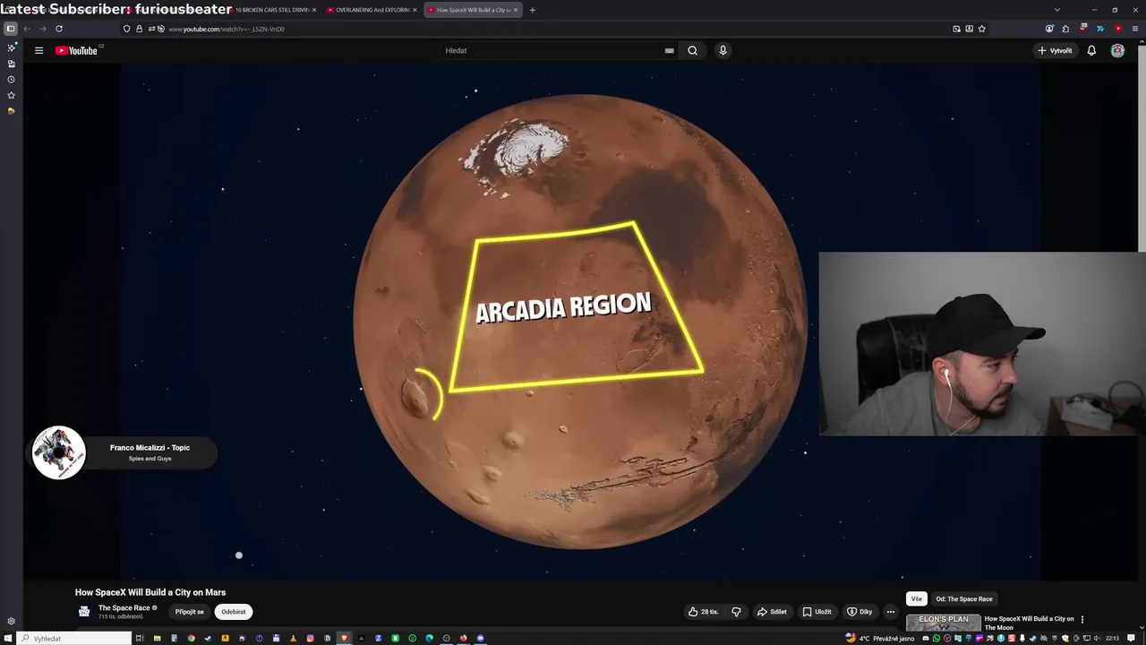The height and width of the screenshot is (645, 1146).
Task: Click the Vytvořit create button
Action: point(1055,50)
